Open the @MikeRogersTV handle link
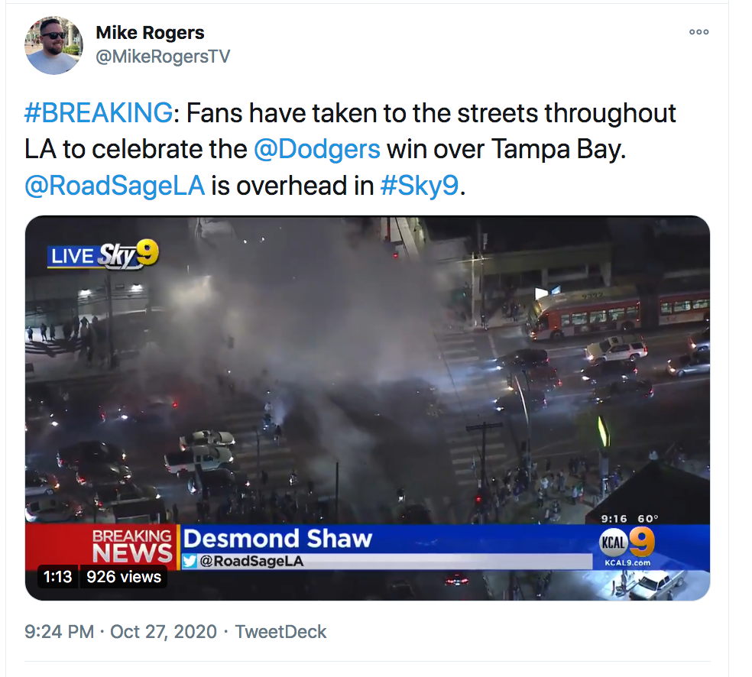The image size is (752, 677). tap(163, 57)
